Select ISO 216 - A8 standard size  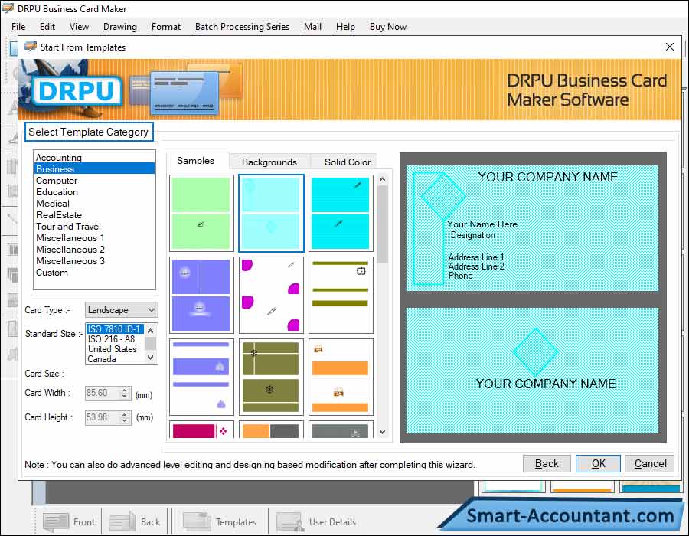(115, 339)
